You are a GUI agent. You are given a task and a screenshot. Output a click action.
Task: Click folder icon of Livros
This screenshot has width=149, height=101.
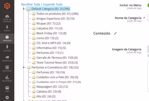coord(34,38)
